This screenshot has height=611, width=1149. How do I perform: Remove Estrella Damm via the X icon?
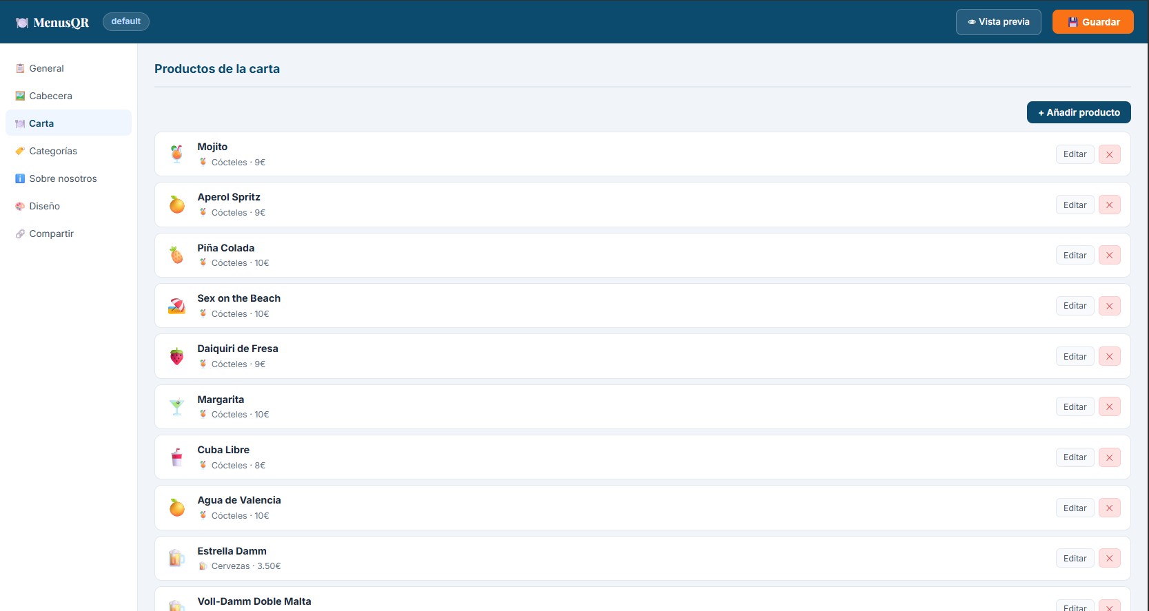[1109, 558]
